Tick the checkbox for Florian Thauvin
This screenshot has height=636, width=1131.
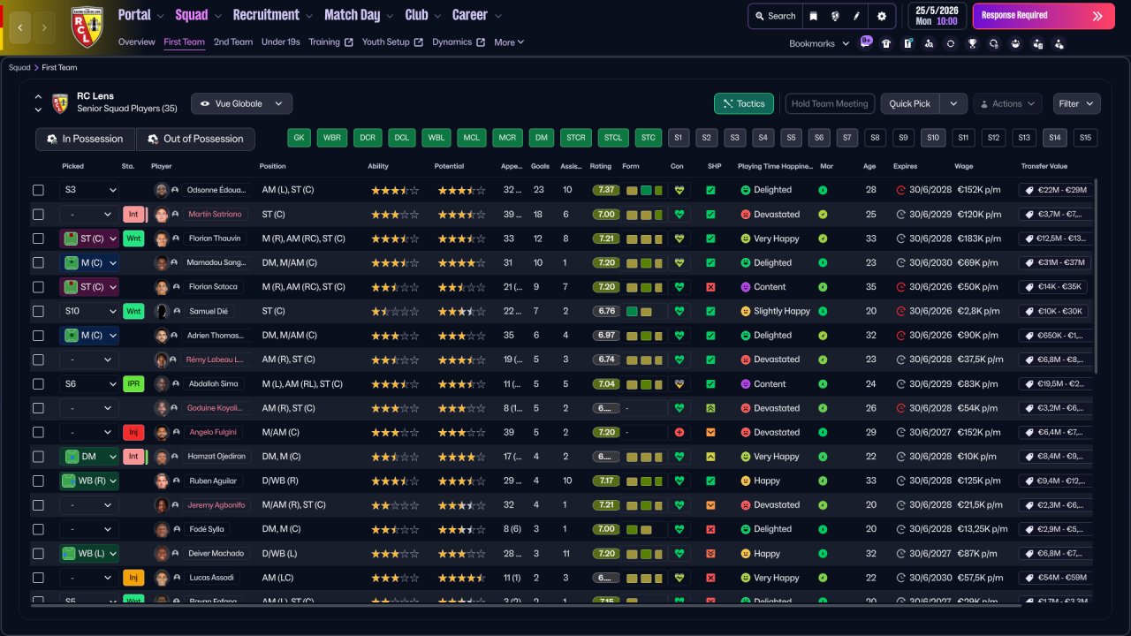tap(38, 238)
